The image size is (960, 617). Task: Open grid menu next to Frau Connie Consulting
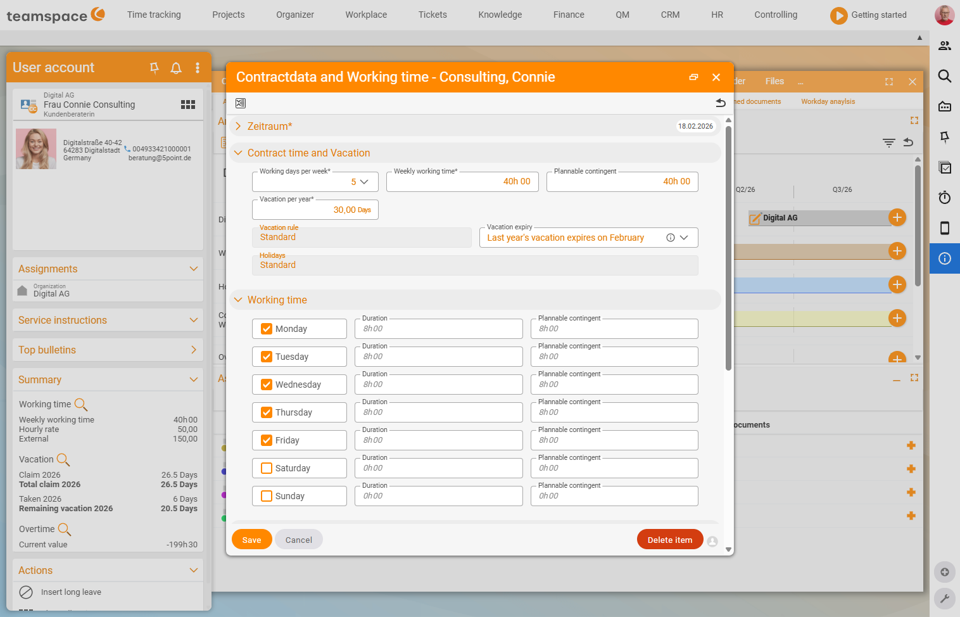[x=188, y=105]
